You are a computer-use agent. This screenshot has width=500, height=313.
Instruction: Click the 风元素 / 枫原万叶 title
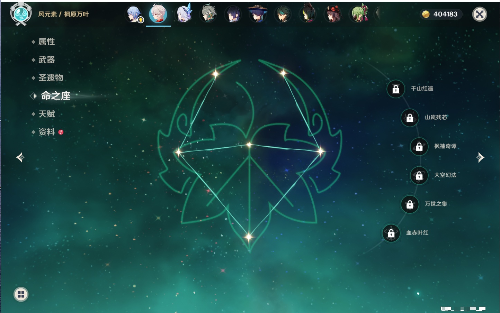[63, 14]
